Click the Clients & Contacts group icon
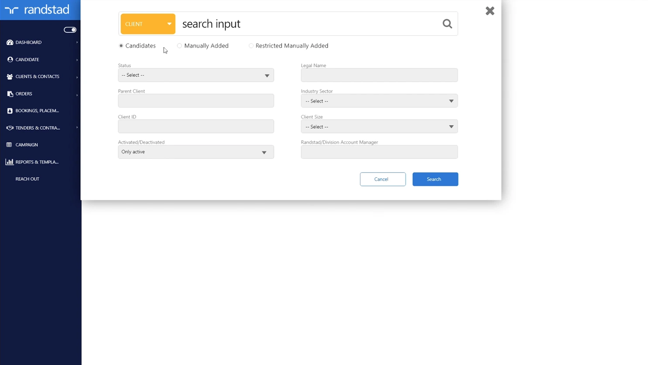Image resolution: width=648 pixels, height=365 pixels. (10, 76)
